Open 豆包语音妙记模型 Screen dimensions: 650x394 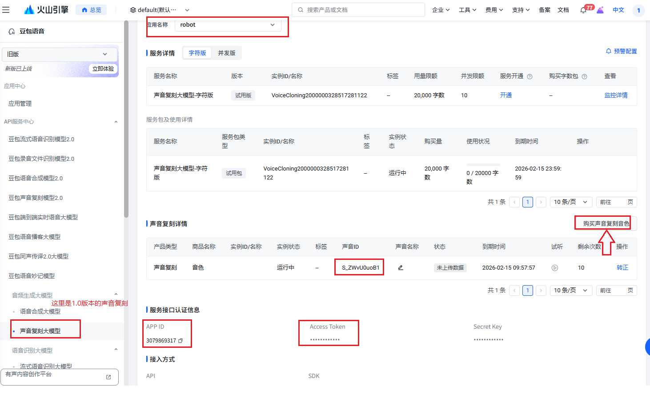[x=32, y=276]
